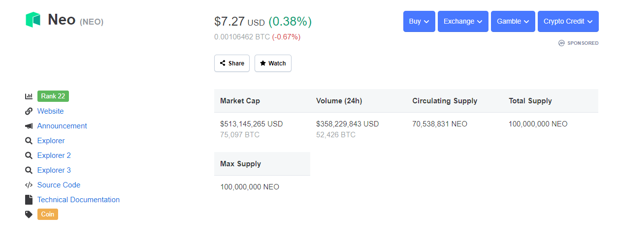The width and height of the screenshot is (618, 245).
Task: Click the bar chart icon beside Rank 22
Action: click(x=29, y=96)
